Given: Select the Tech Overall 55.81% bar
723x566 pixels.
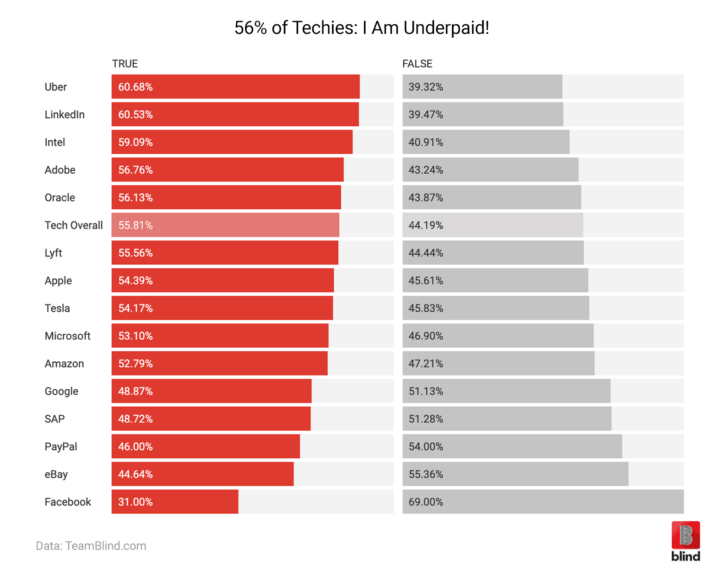Looking at the screenshot, I should point(225,225).
